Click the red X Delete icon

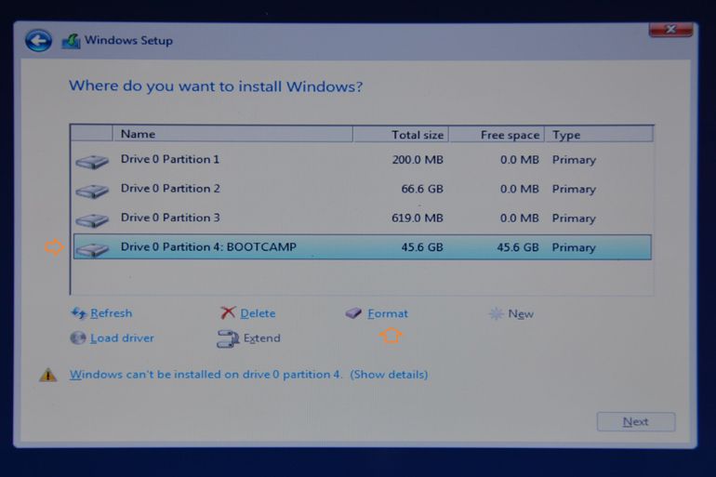(x=228, y=314)
